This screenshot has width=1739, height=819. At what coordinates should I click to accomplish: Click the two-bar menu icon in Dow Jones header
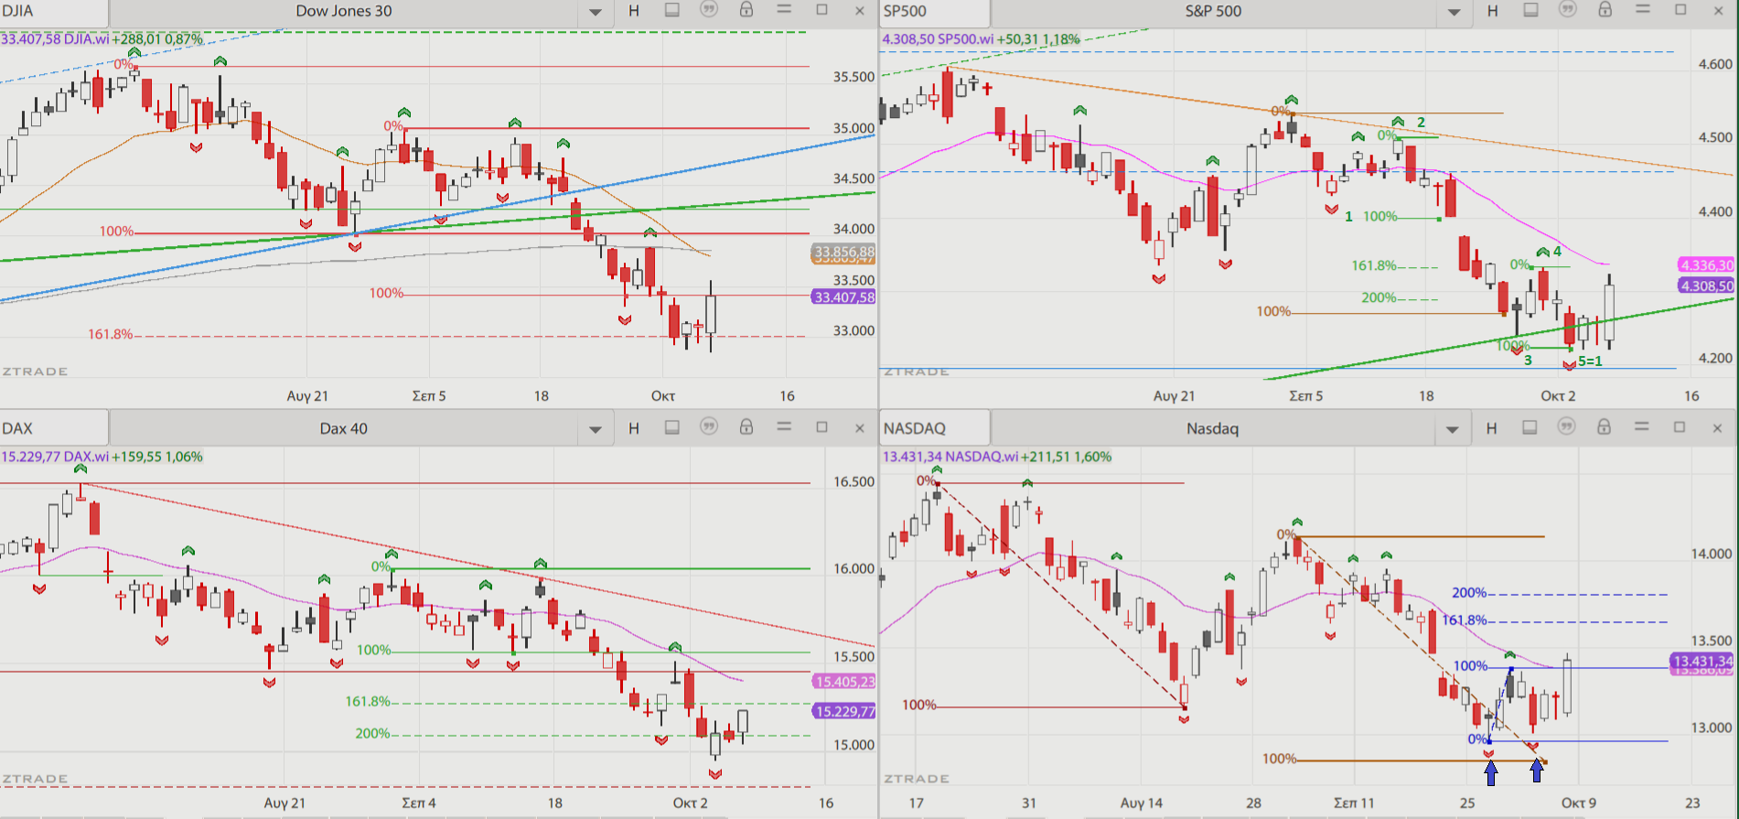[784, 10]
